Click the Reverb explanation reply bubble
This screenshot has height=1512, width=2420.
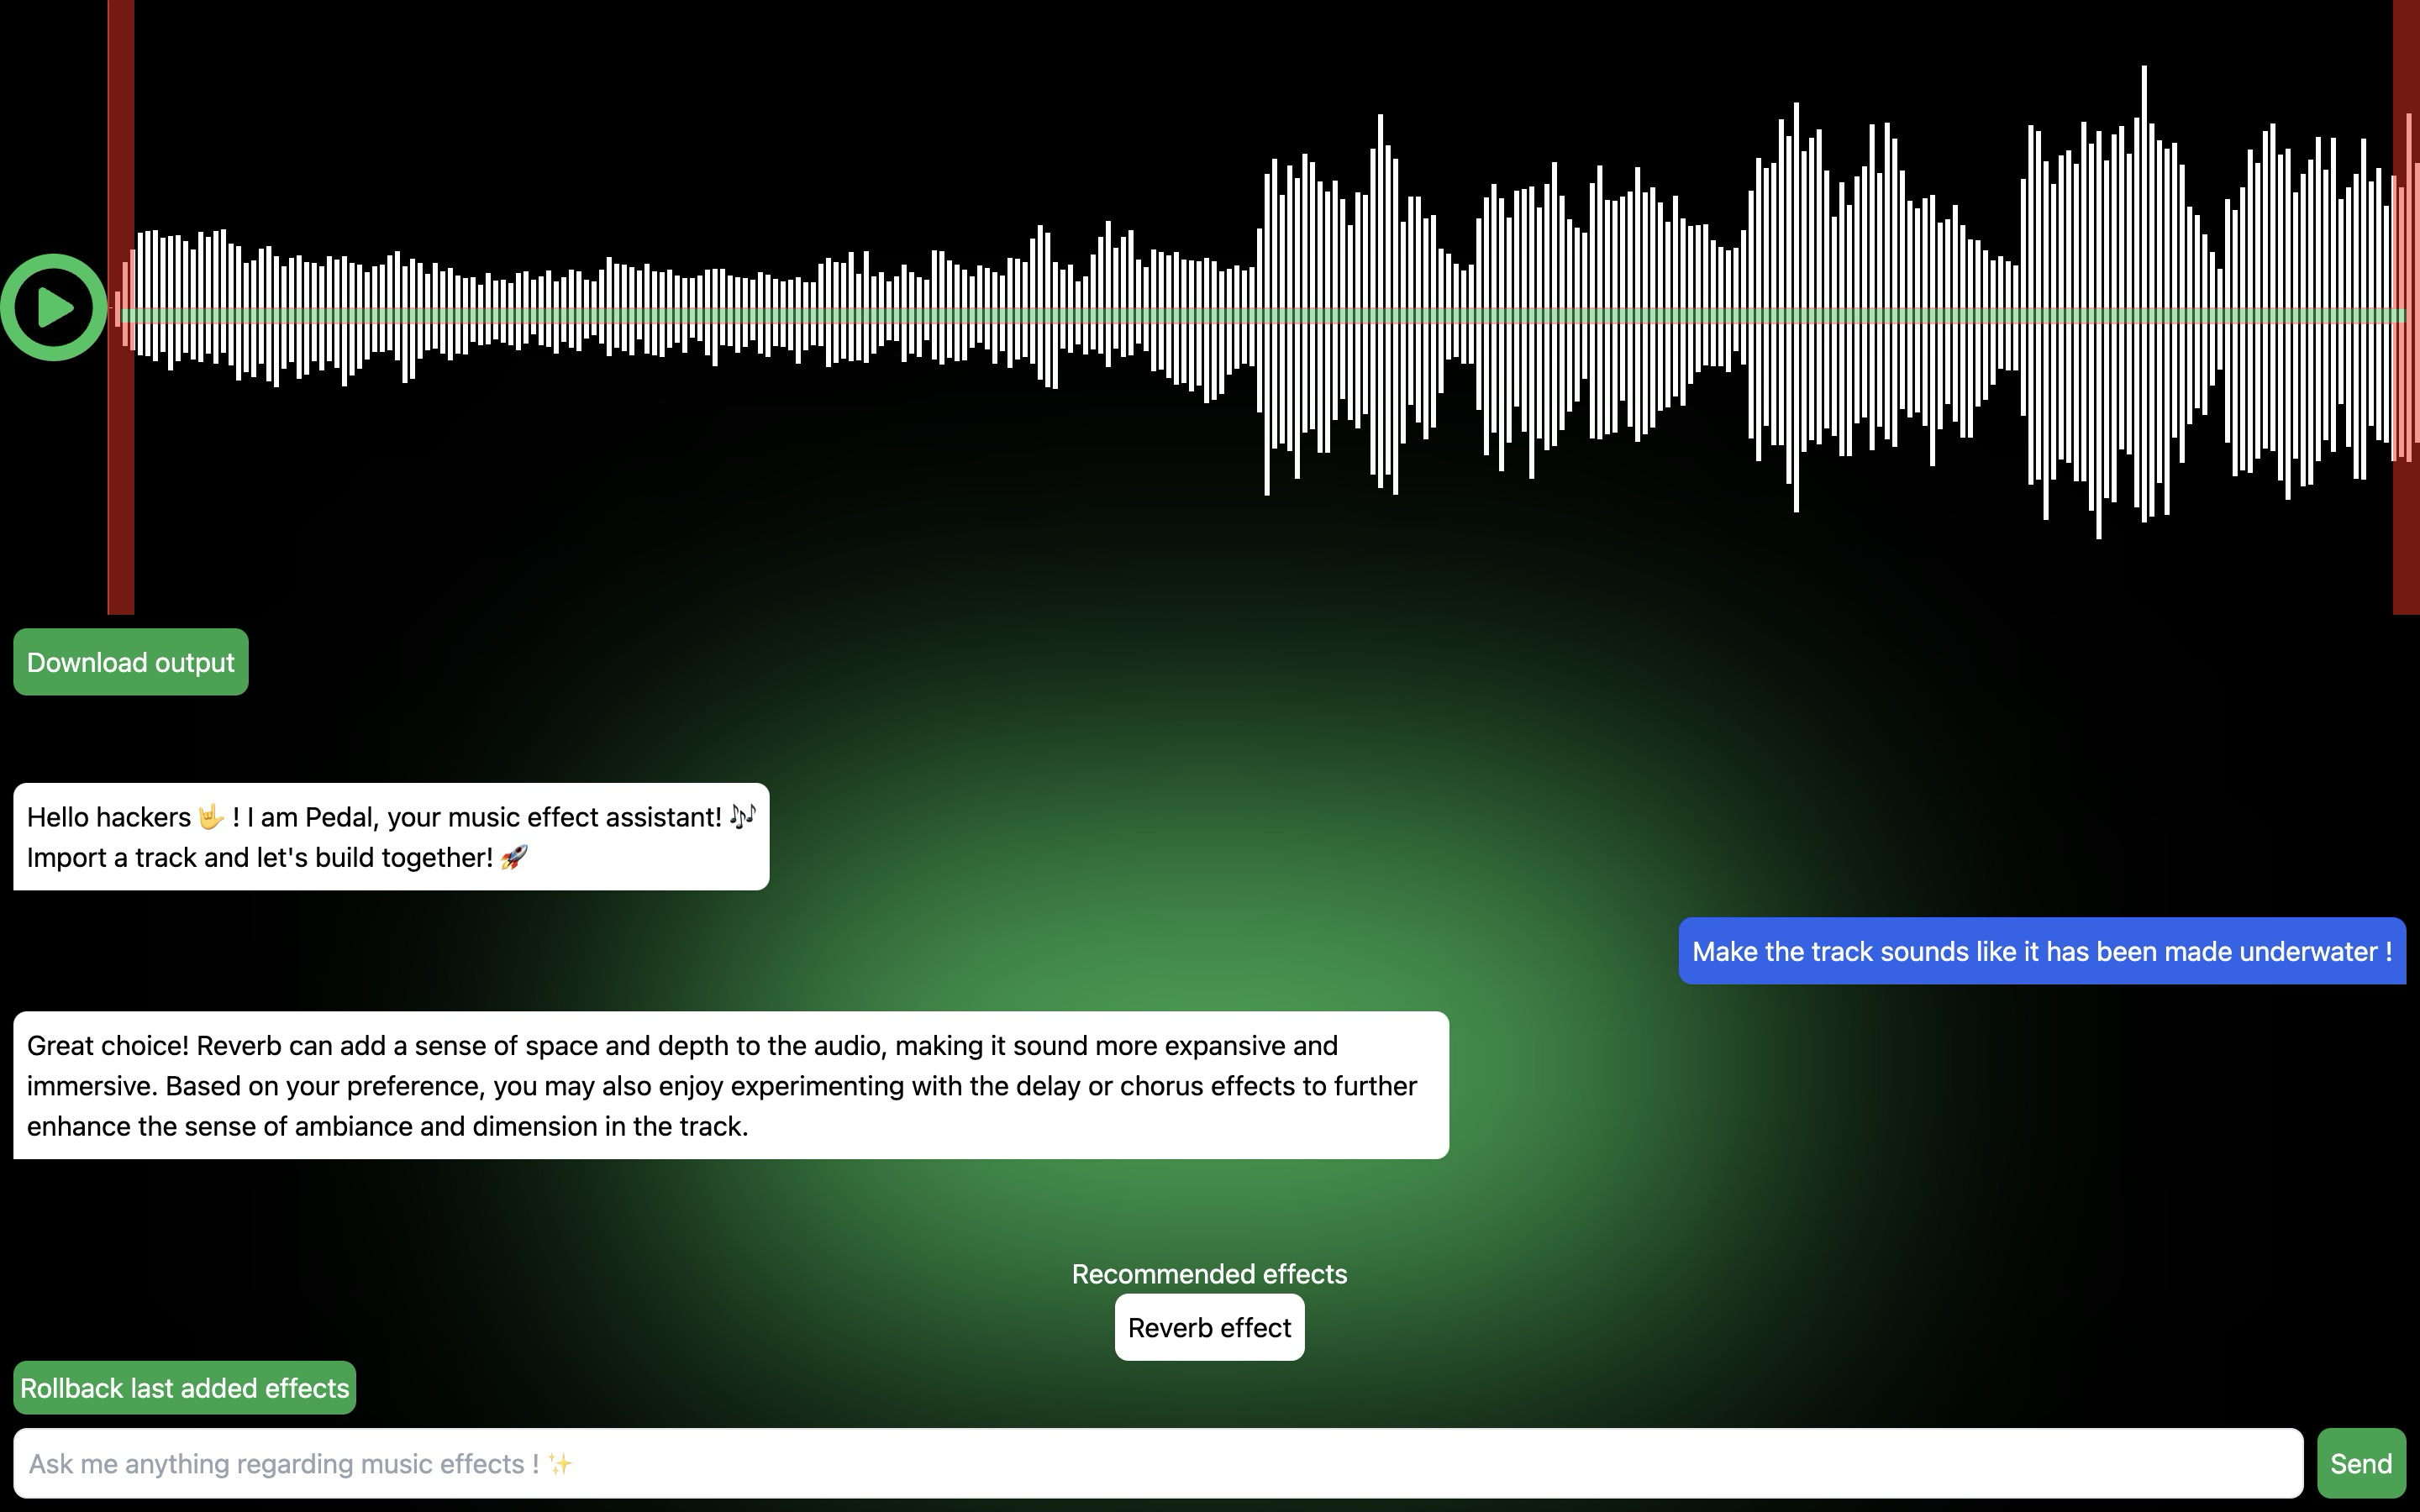730,1085
